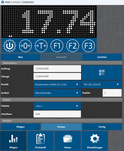Click the Parken button
The width and height of the screenshot is (124, 151).
[61, 127]
